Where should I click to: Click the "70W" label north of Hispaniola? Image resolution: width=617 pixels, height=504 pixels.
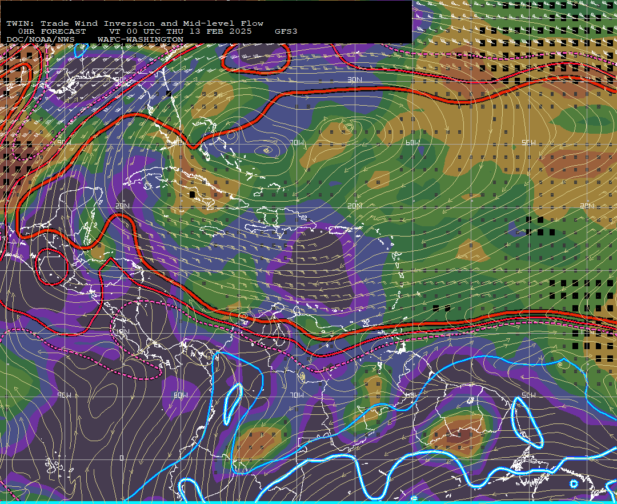[x=297, y=142]
